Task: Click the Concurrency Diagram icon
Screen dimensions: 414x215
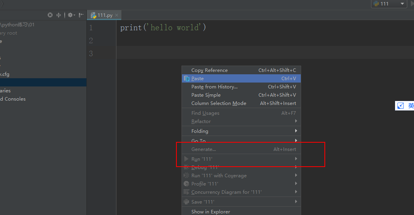Action: [x=186, y=192]
